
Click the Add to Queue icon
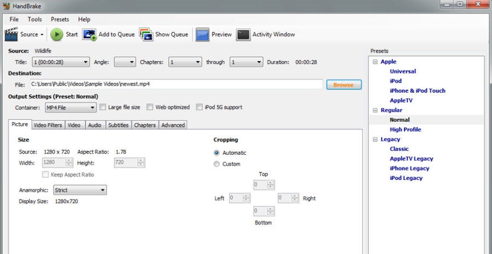[x=89, y=34]
